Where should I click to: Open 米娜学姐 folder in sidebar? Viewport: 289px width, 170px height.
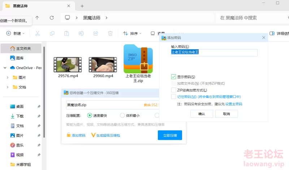tap(21, 165)
